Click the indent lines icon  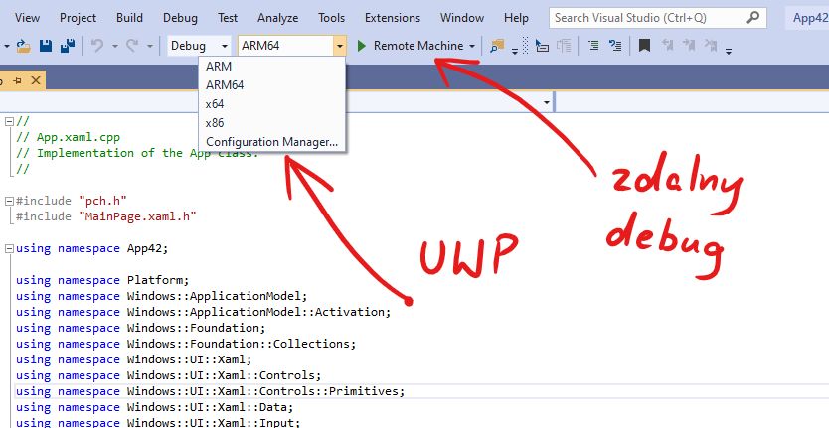pyautogui.click(x=593, y=46)
